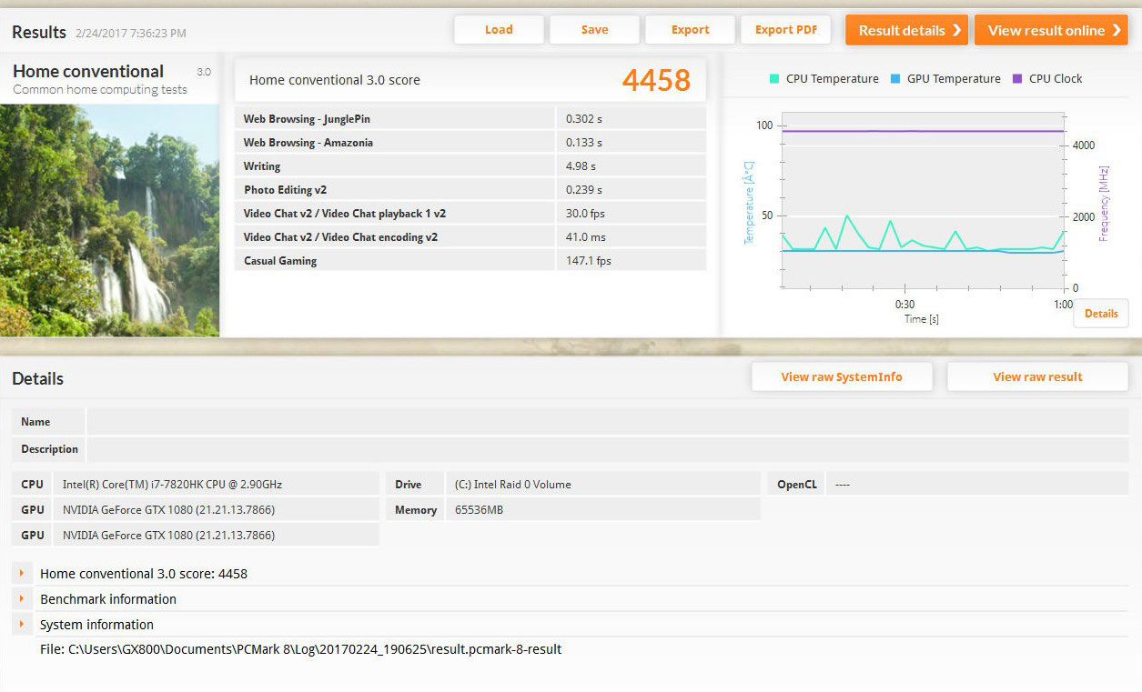Click the Description input field
1142x692 pixels.
click(x=607, y=449)
